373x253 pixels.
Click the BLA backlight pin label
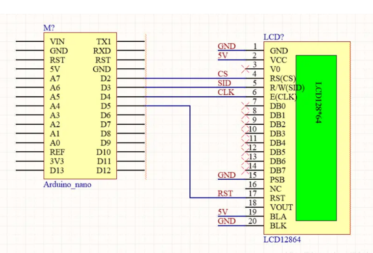278,217
